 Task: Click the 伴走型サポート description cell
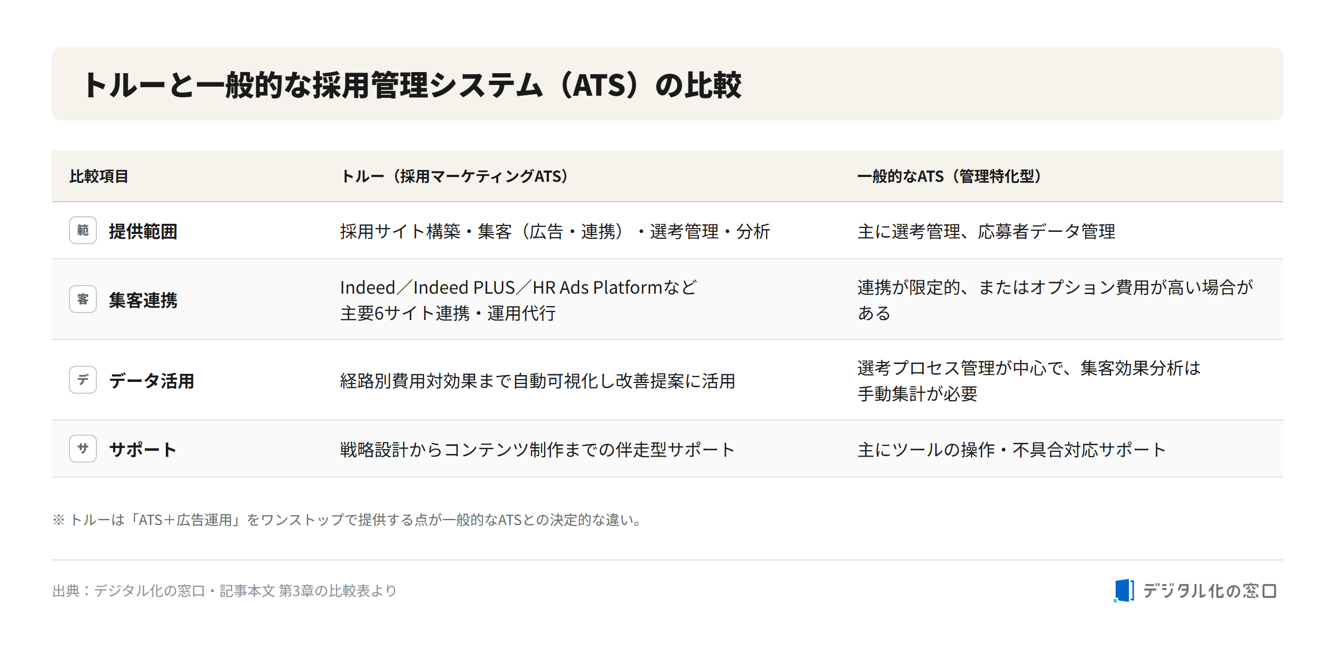538,450
